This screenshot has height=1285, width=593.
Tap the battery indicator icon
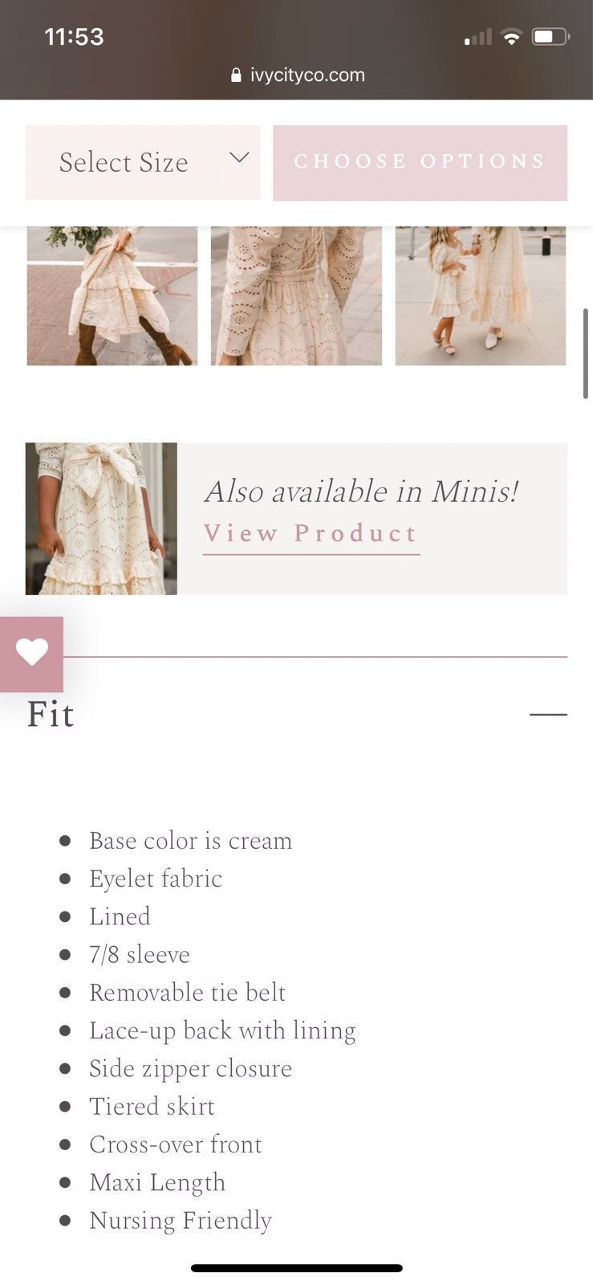(551, 37)
